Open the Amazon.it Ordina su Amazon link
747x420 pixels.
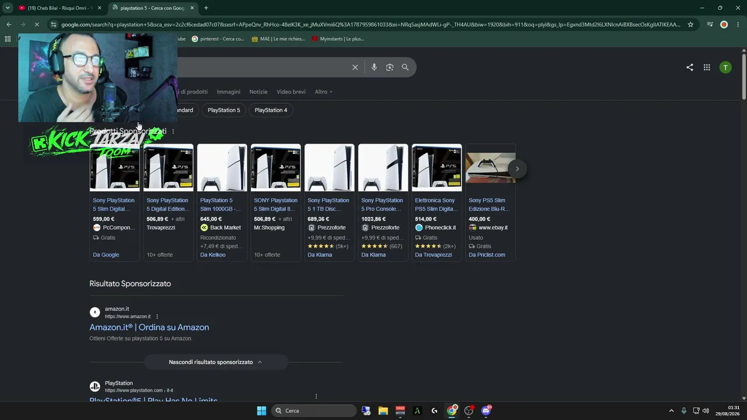[149, 327]
